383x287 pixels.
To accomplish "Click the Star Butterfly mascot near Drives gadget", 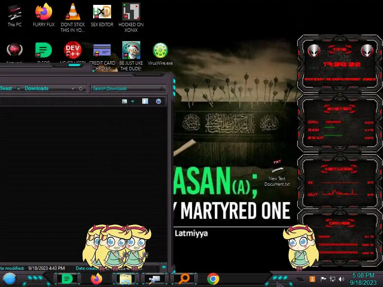I will point(301,248).
